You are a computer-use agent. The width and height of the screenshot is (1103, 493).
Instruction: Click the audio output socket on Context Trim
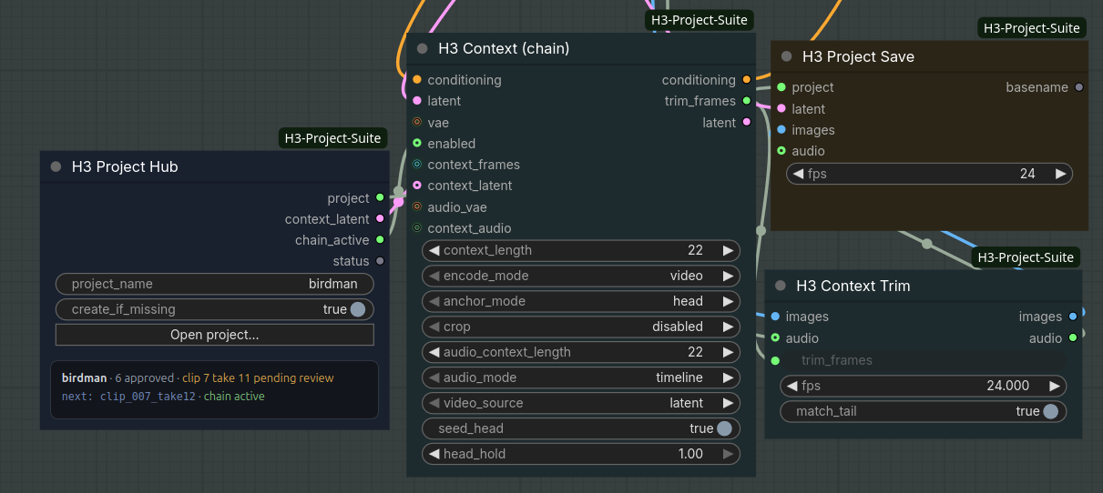(x=1072, y=337)
